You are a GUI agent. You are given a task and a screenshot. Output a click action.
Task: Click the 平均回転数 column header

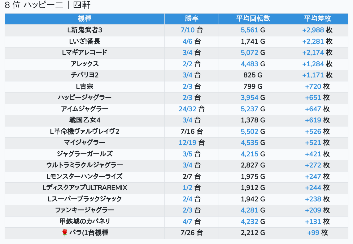(253, 19)
